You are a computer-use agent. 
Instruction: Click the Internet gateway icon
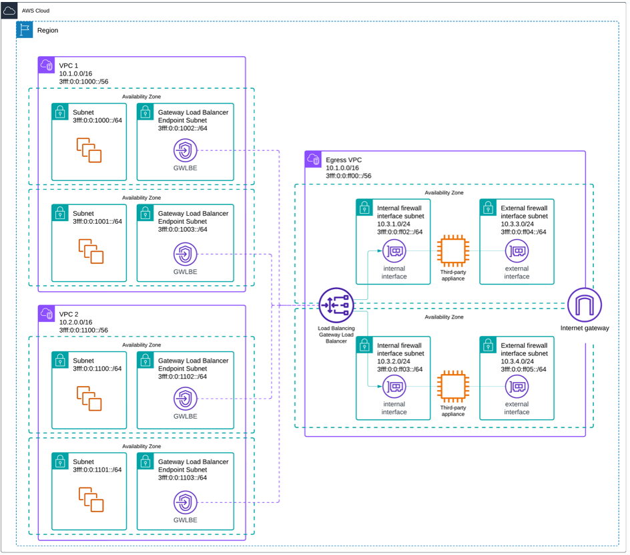[x=584, y=306]
